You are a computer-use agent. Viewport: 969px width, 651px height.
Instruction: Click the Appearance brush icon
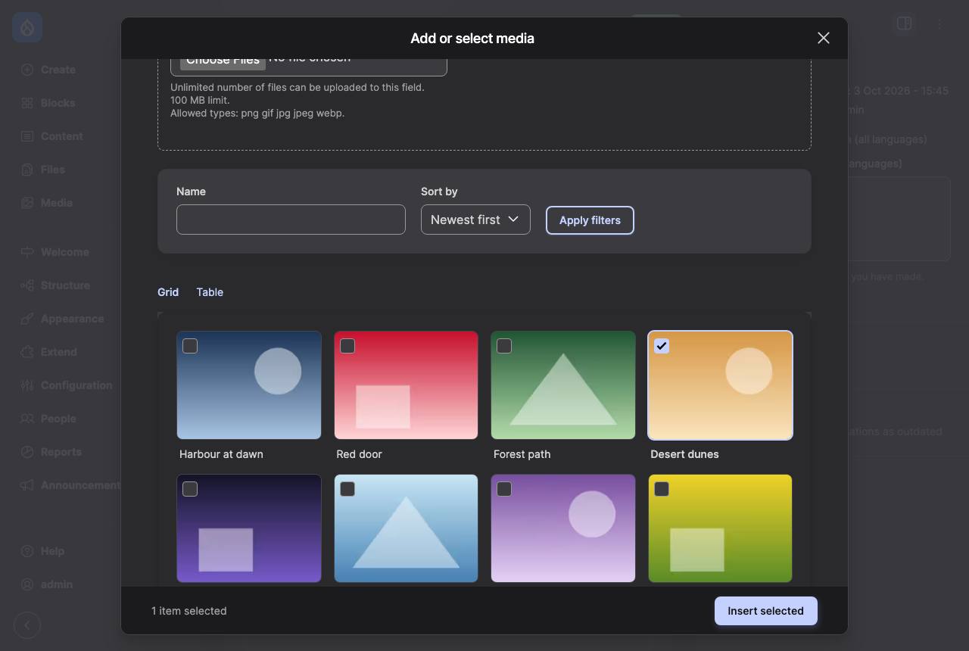tap(27, 319)
